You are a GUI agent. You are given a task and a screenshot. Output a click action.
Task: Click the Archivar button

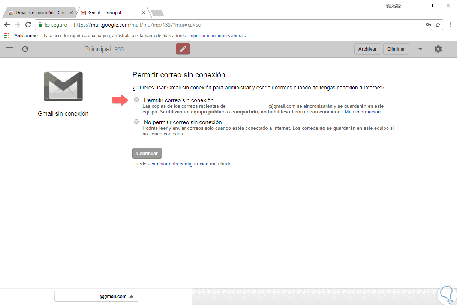(x=367, y=49)
